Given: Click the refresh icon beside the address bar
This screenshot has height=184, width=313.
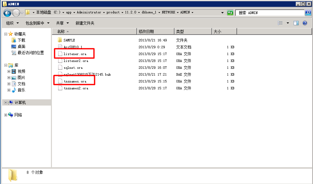Looking at the screenshot, I should 230,12.
